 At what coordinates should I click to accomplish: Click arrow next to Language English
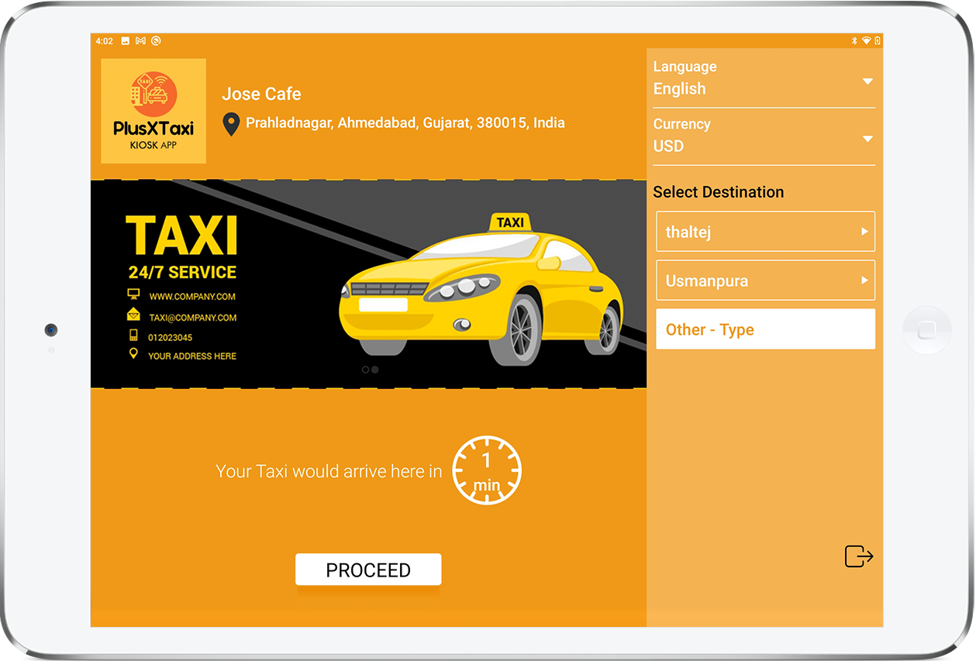coord(867,81)
